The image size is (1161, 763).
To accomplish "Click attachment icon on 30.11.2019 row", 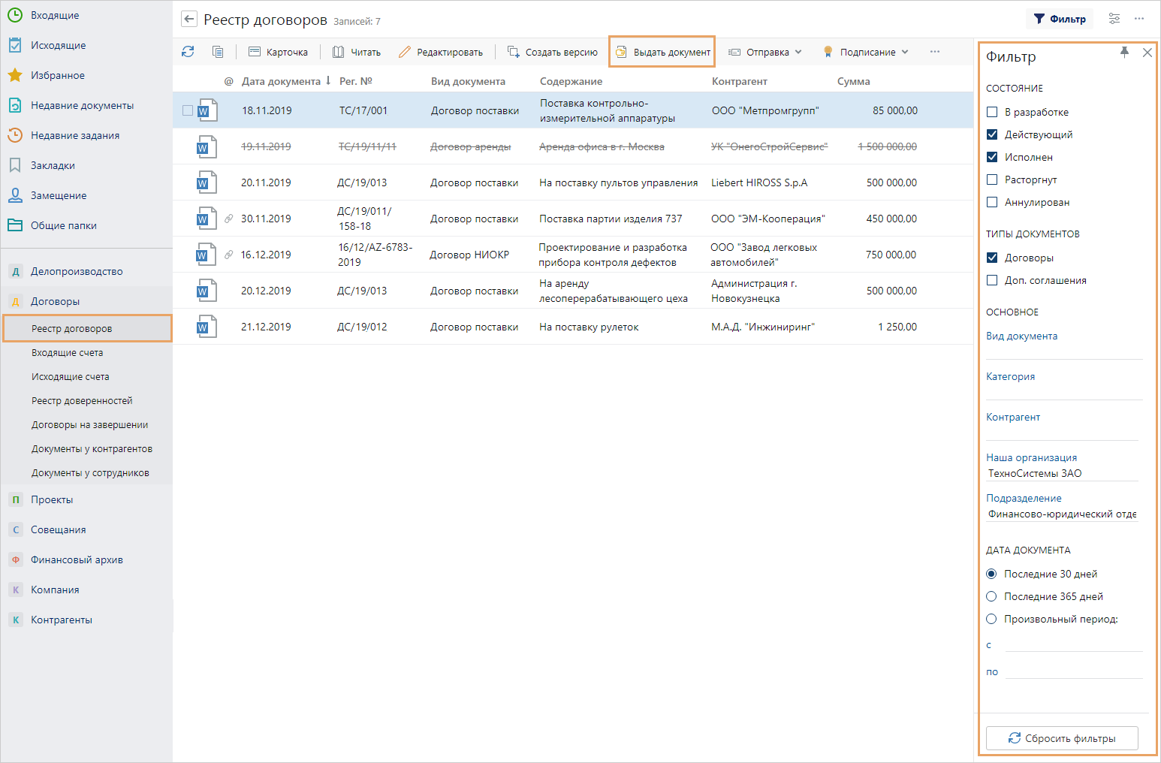I will [x=229, y=219].
